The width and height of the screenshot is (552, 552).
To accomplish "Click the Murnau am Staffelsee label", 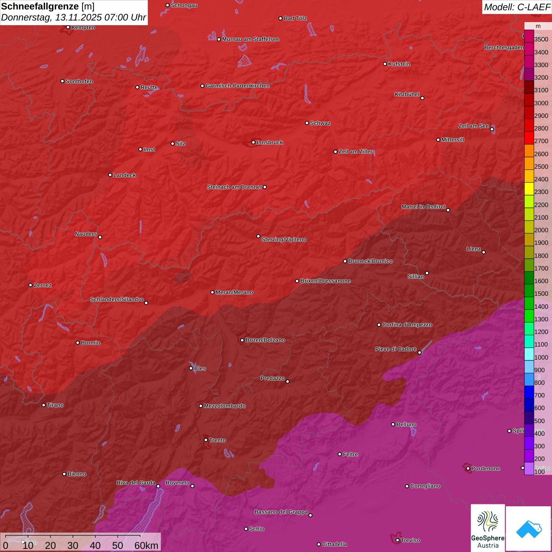I will [x=250, y=39].
